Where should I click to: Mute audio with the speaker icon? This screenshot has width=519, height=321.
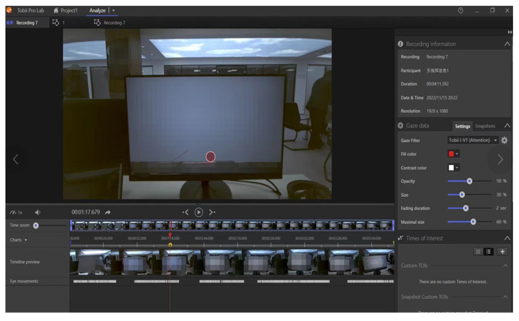(38, 213)
